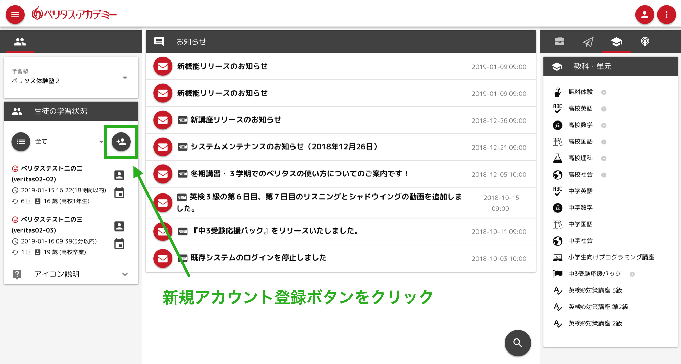The image size is (681, 364).
Task: Select the students tab in left panel
Action: 20,41
